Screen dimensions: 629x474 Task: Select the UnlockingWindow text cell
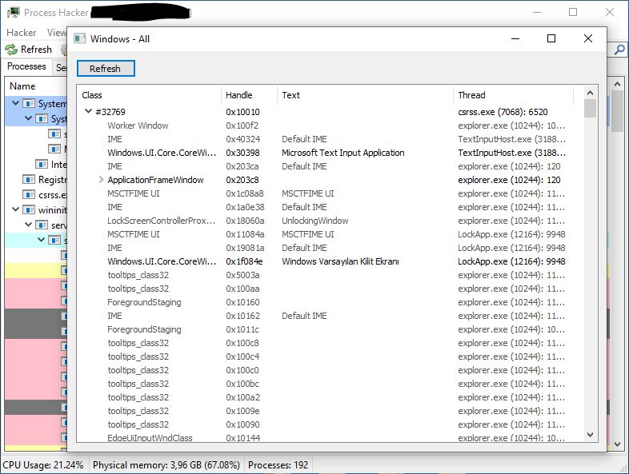(315, 221)
